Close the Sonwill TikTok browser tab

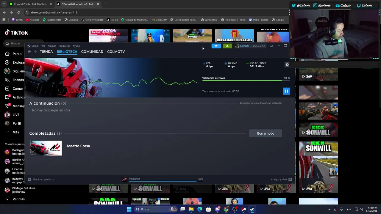pyautogui.click(x=98, y=4)
